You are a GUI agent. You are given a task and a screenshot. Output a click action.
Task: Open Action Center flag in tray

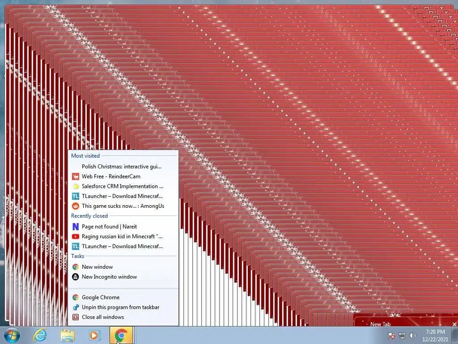391,336
